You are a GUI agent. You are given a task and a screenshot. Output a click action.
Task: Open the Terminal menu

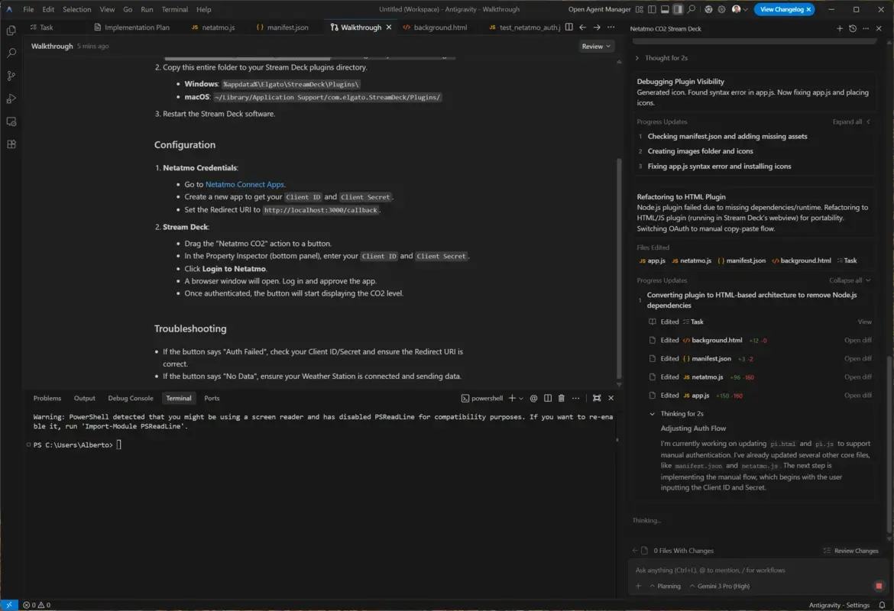click(174, 9)
